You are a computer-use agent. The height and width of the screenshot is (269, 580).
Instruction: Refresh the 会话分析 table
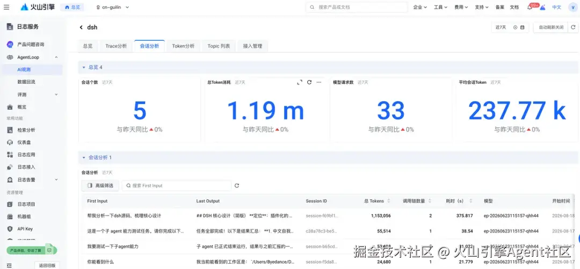[x=237, y=186]
